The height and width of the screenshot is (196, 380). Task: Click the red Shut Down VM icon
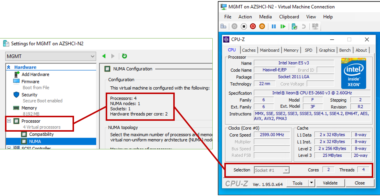tap(253, 26)
